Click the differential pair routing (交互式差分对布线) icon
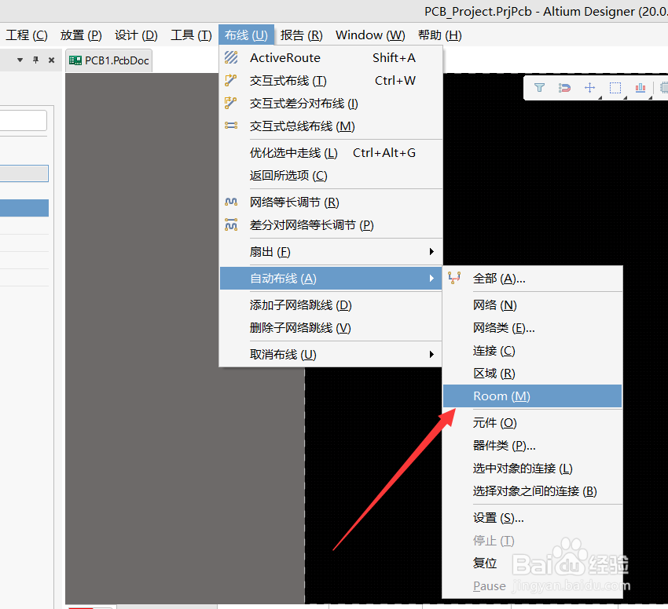The width and height of the screenshot is (668, 609). tap(231, 103)
